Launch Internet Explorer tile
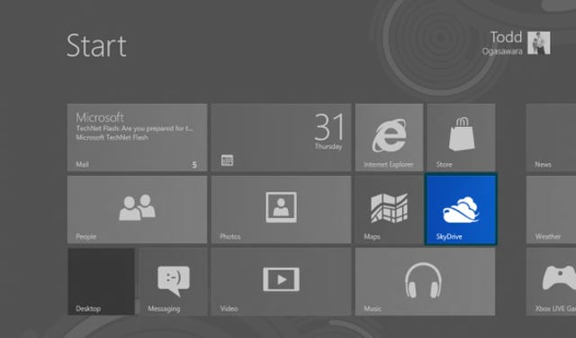576x338 pixels. tap(389, 138)
